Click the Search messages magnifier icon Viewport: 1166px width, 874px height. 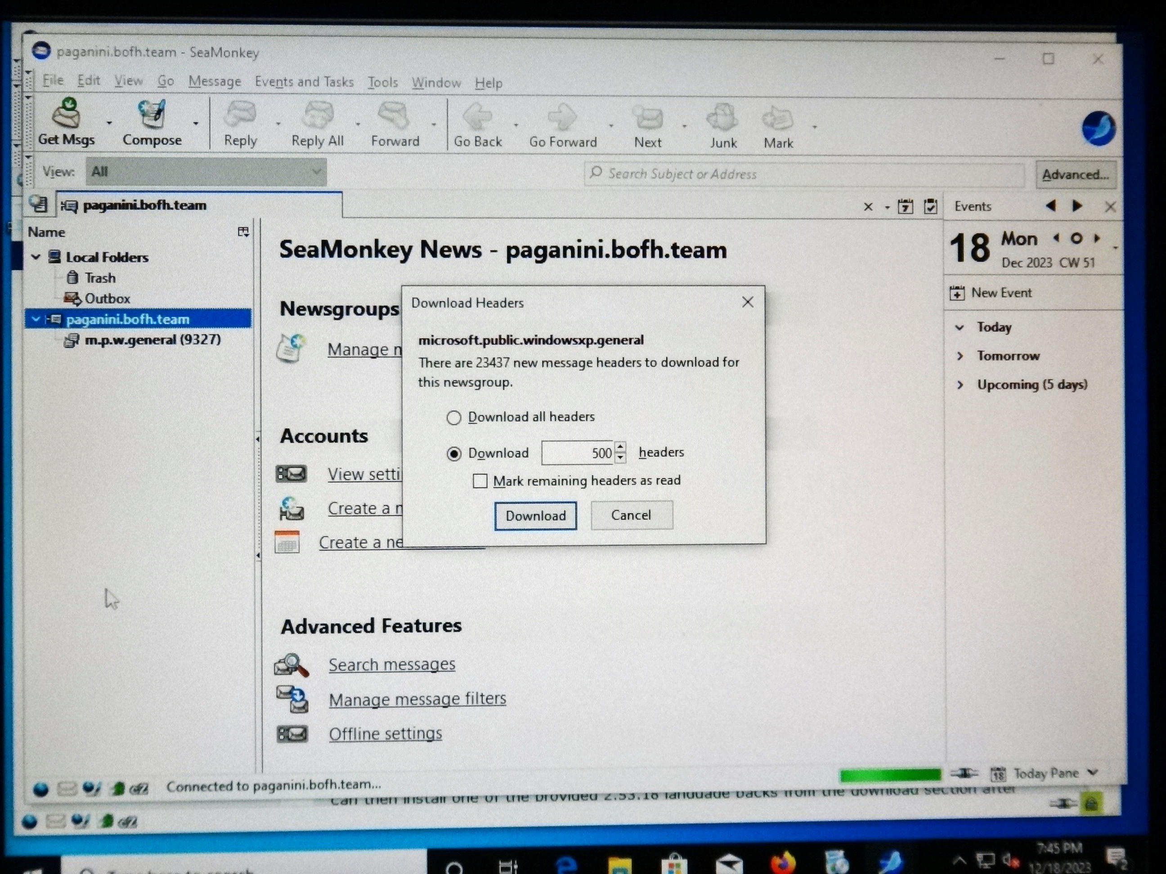[x=291, y=665]
